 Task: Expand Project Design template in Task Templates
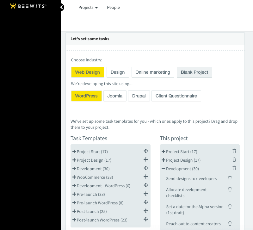coord(74,160)
